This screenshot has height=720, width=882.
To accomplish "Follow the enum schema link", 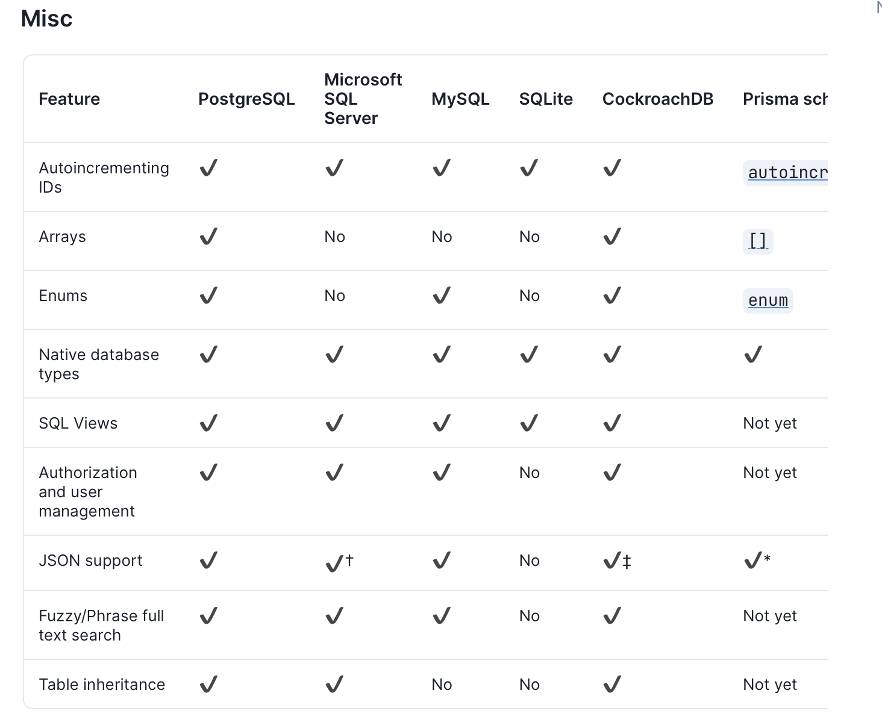I will point(768,300).
